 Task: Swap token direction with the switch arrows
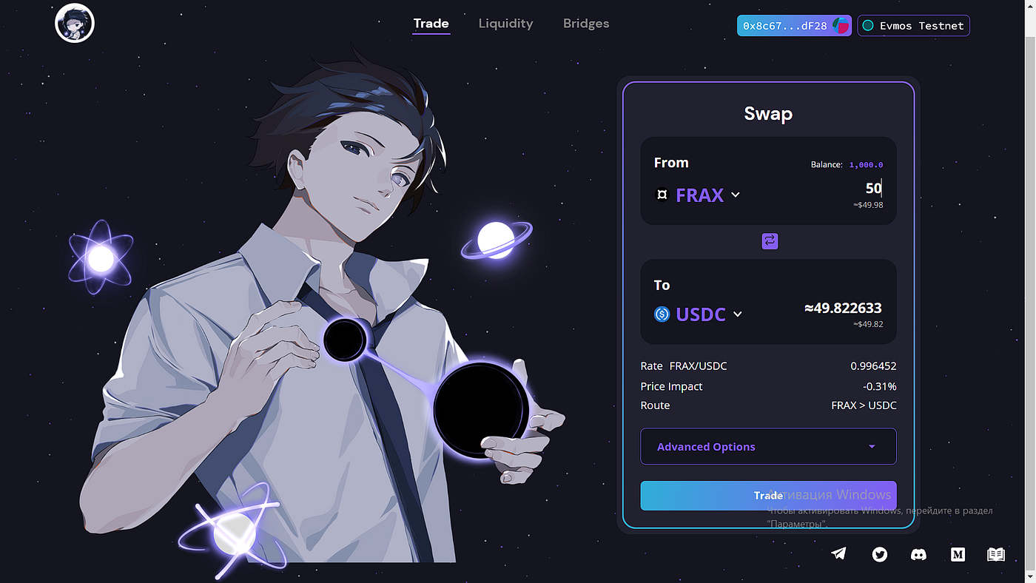pos(770,241)
